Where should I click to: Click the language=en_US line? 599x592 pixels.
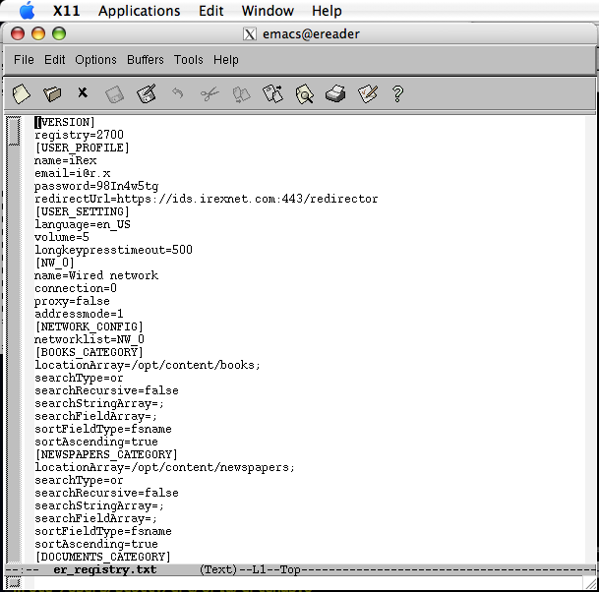pos(83,224)
